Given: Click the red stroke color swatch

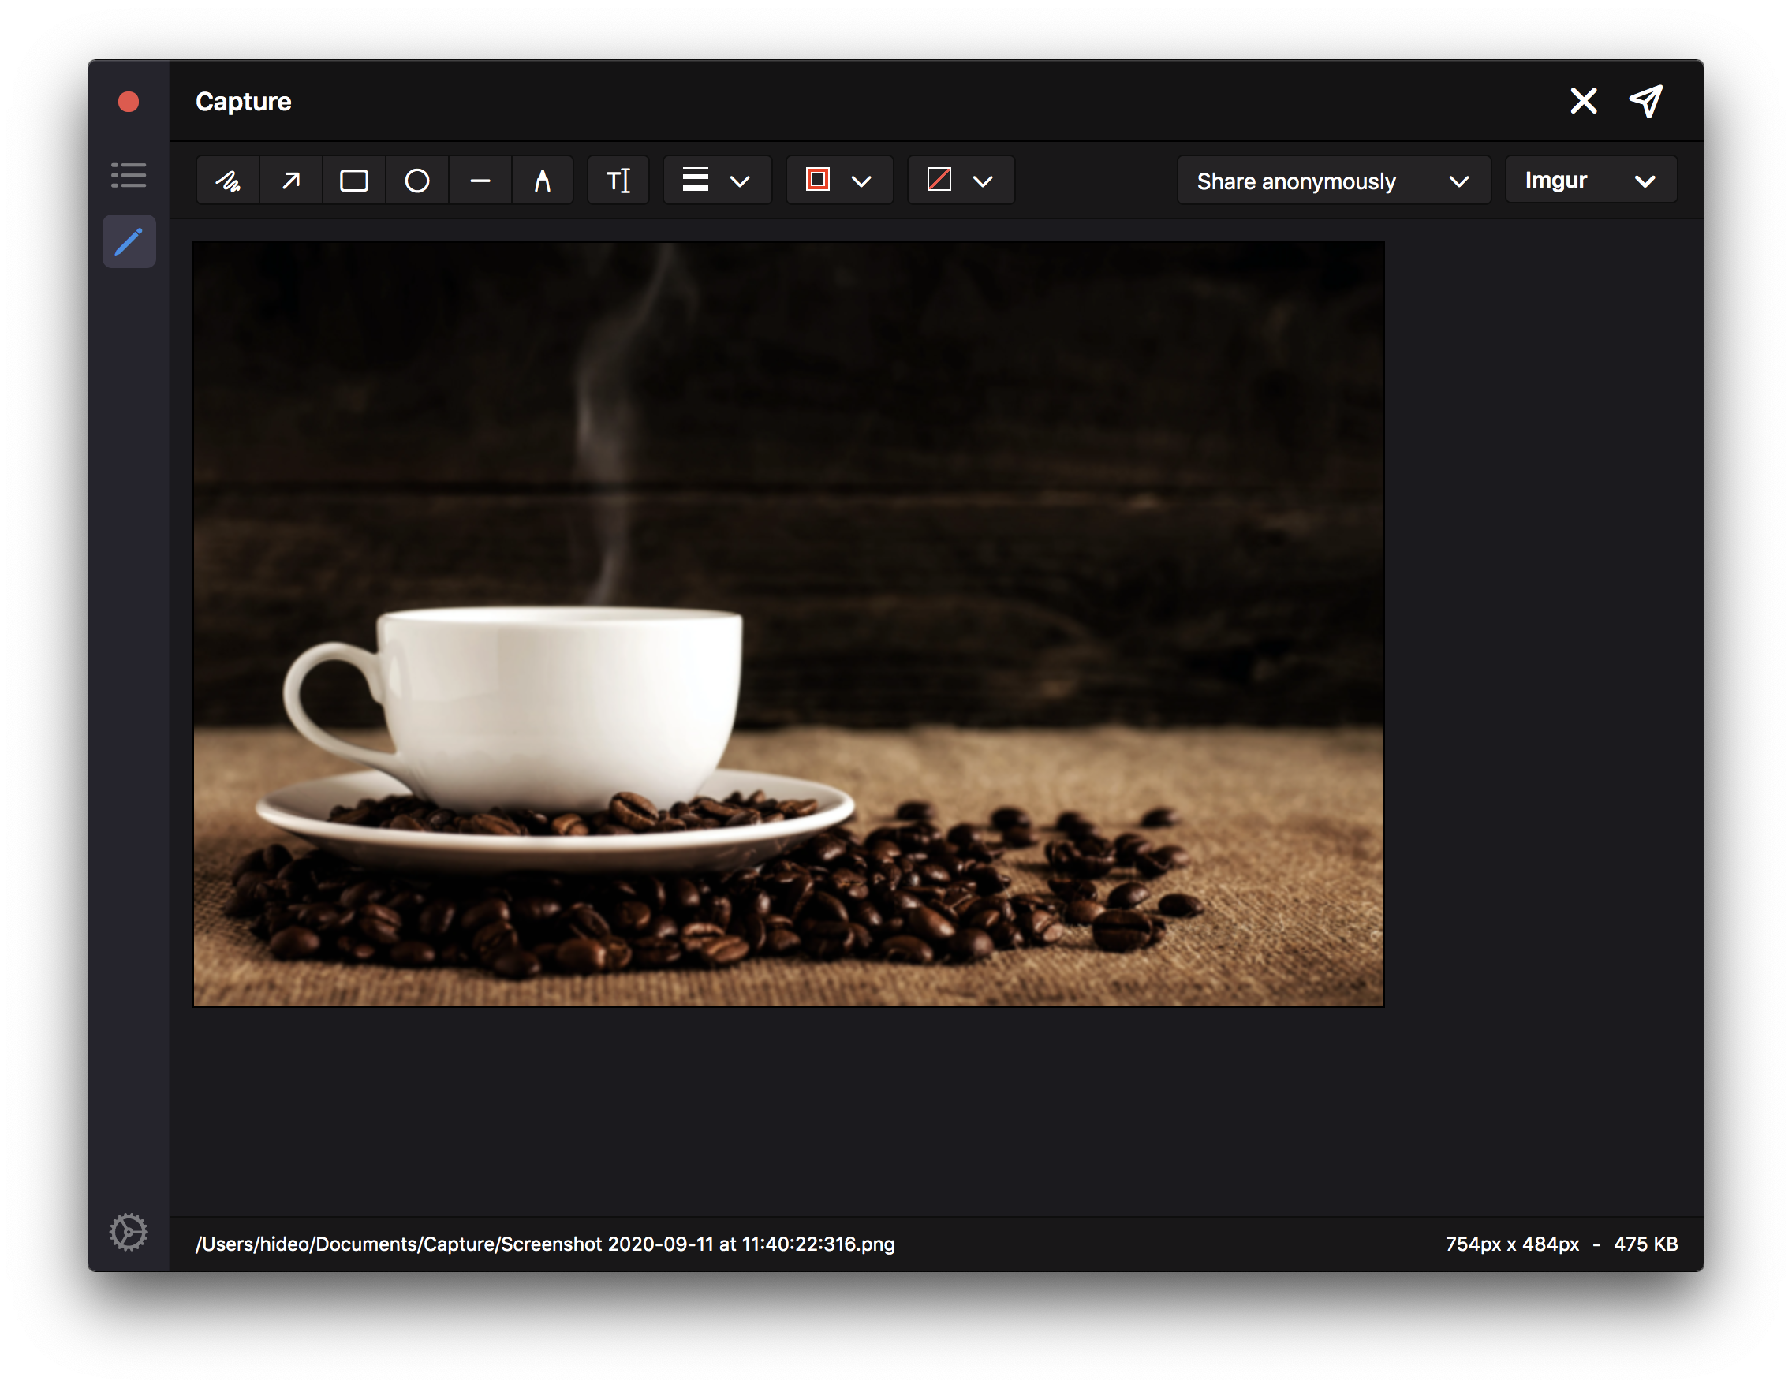Looking at the screenshot, I should [x=817, y=180].
